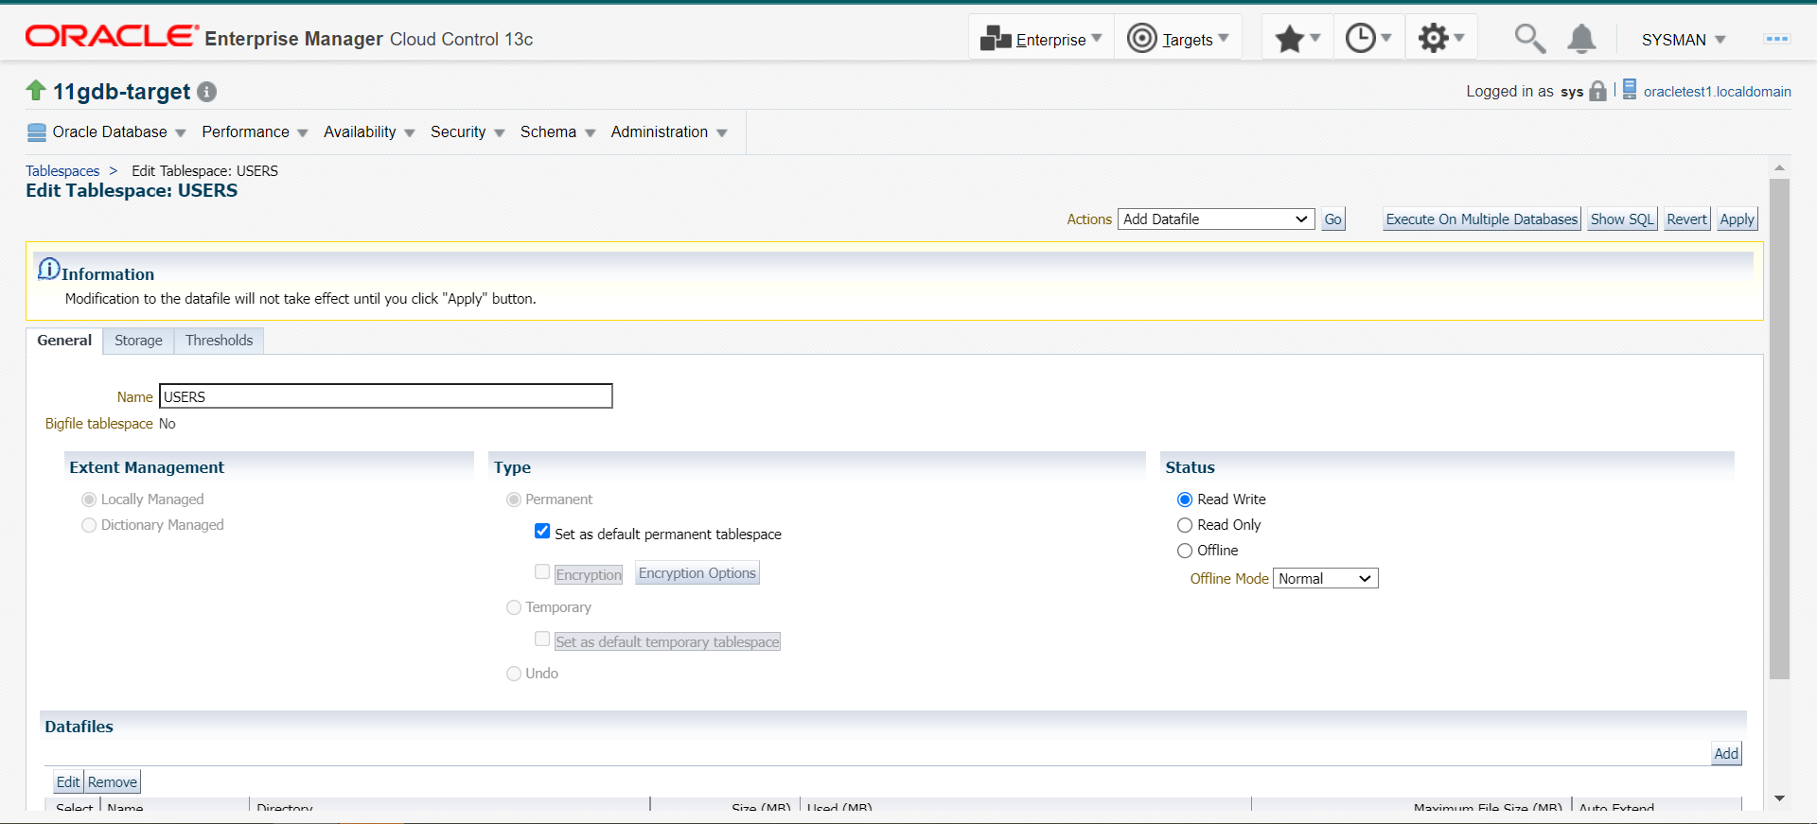The width and height of the screenshot is (1817, 824).
Task: Click the lock icon next to sys
Action: point(1598,91)
